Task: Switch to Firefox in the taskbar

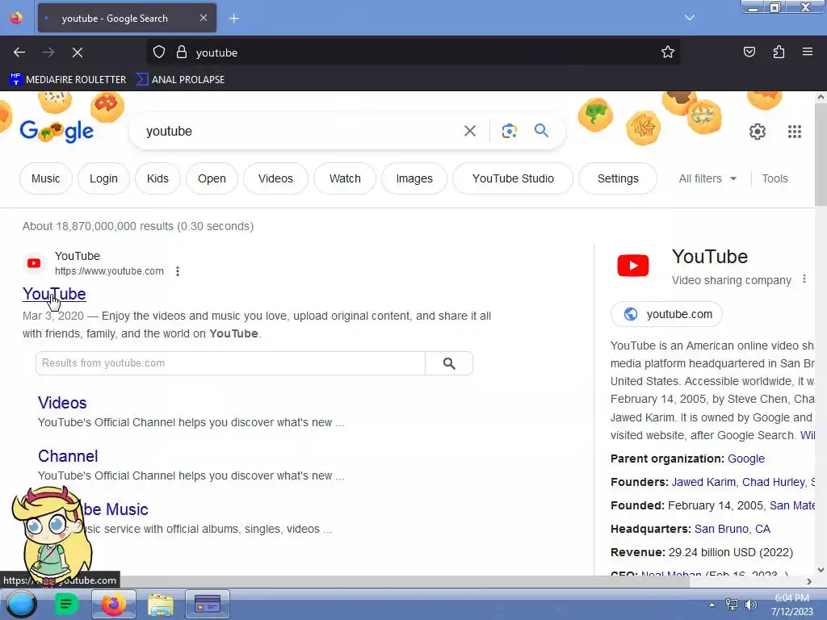Action: tap(113, 604)
